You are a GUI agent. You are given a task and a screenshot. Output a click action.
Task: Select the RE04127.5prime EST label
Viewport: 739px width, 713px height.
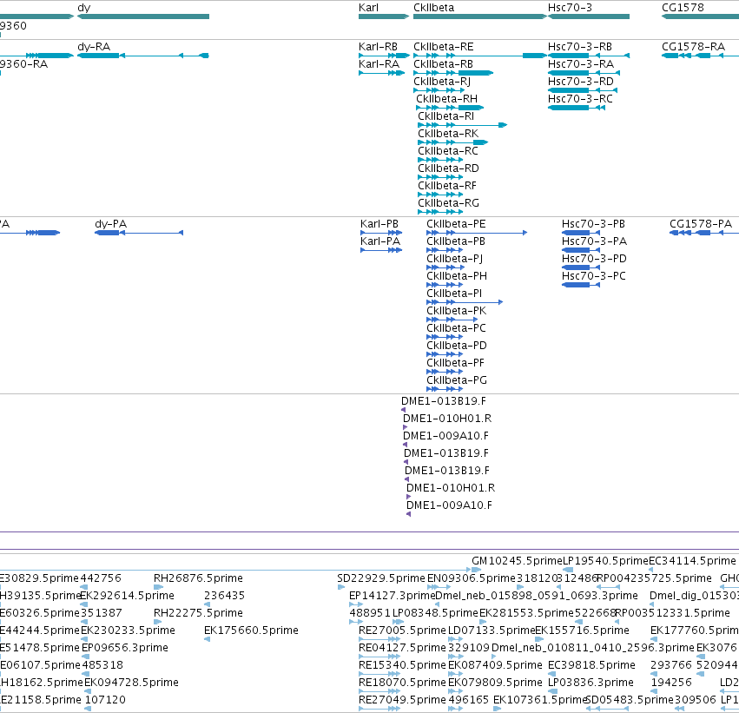pos(402,648)
